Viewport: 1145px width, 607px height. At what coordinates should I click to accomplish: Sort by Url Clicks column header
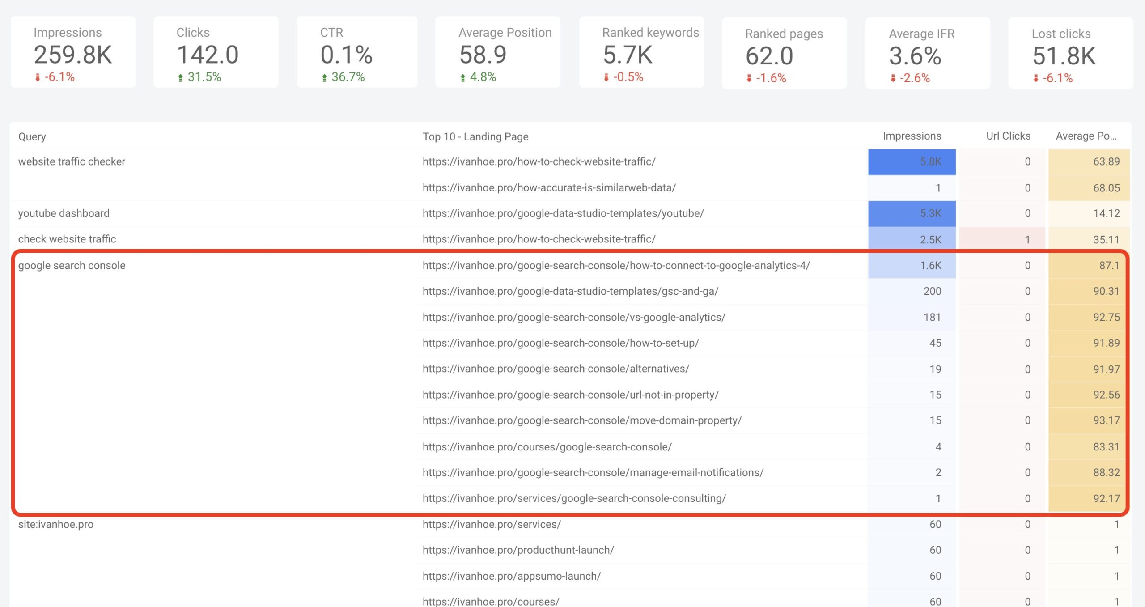point(1008,136)
